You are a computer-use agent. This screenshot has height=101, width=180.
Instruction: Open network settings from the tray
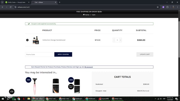click(x=158, y=99)
